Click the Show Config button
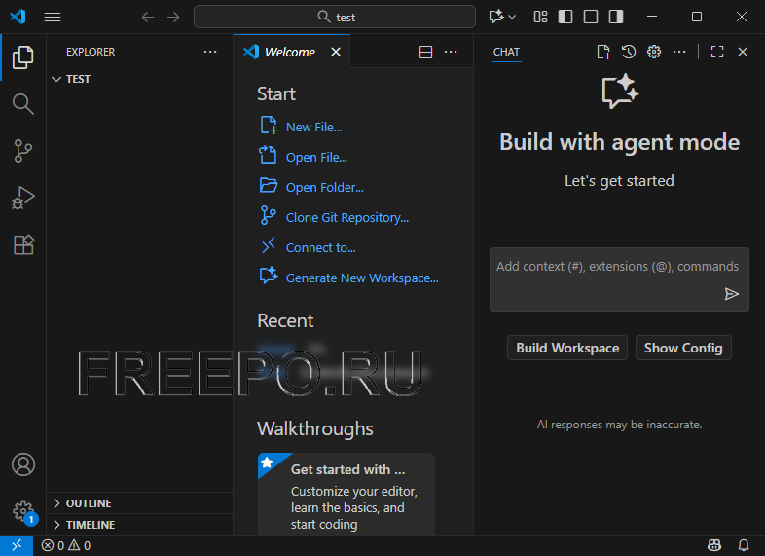Screen dimensions: 765x556 (x=683, y=348)
